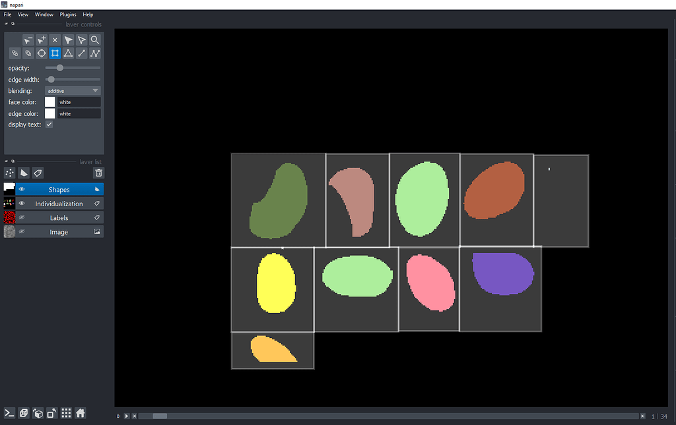The width and height of the screenshot is (676, 425).
Task: Open the Plugins menu
Action: tap(68, 14)
